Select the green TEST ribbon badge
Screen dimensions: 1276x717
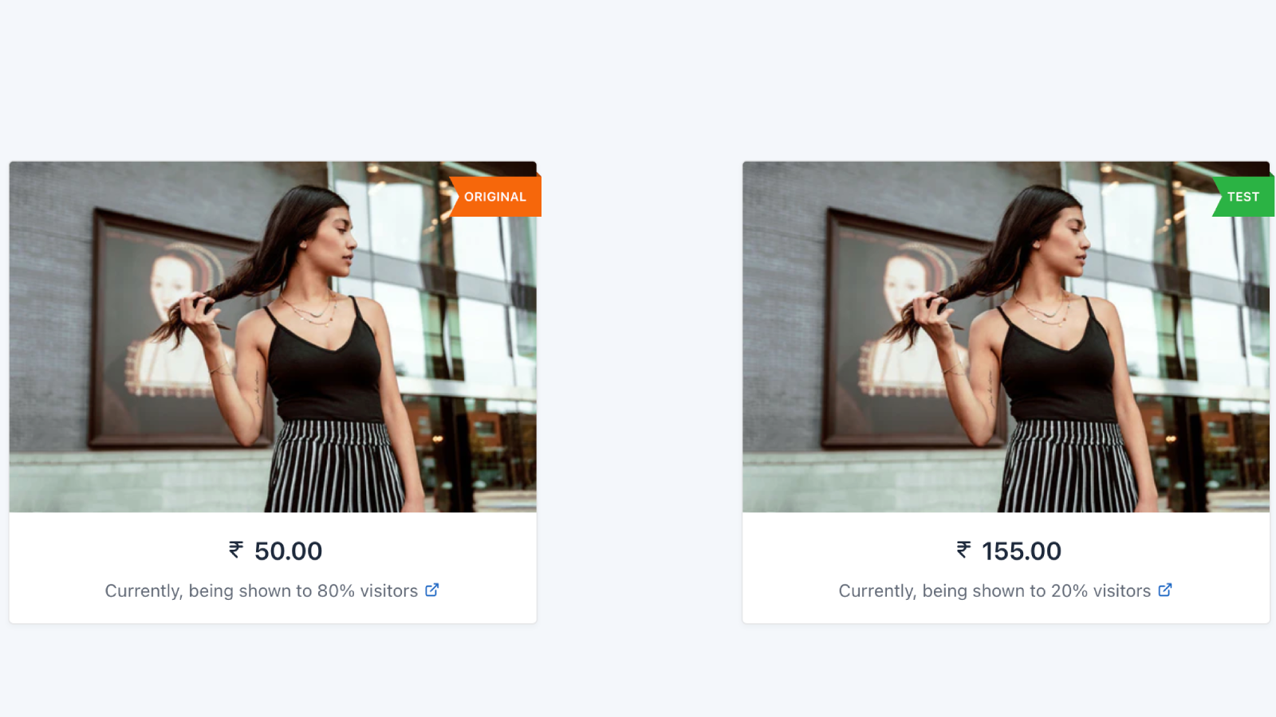coord(1242,196)
